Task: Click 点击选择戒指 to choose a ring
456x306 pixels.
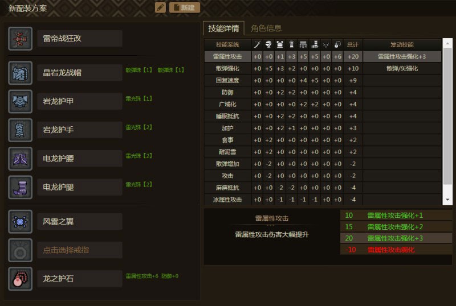Action: tap(80, 250)
